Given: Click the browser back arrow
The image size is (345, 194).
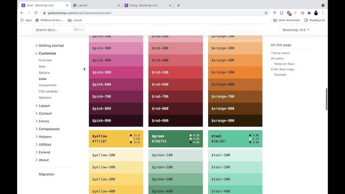Looking at the screenshot, I should tap(22, 13).
